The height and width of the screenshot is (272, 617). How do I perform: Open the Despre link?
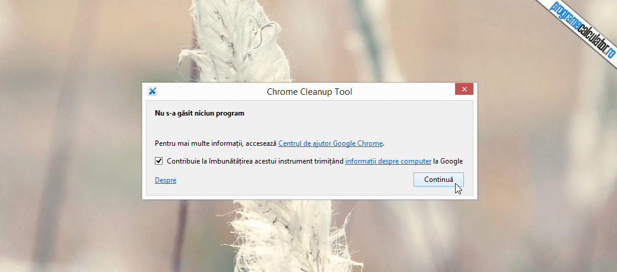point(166,180)
